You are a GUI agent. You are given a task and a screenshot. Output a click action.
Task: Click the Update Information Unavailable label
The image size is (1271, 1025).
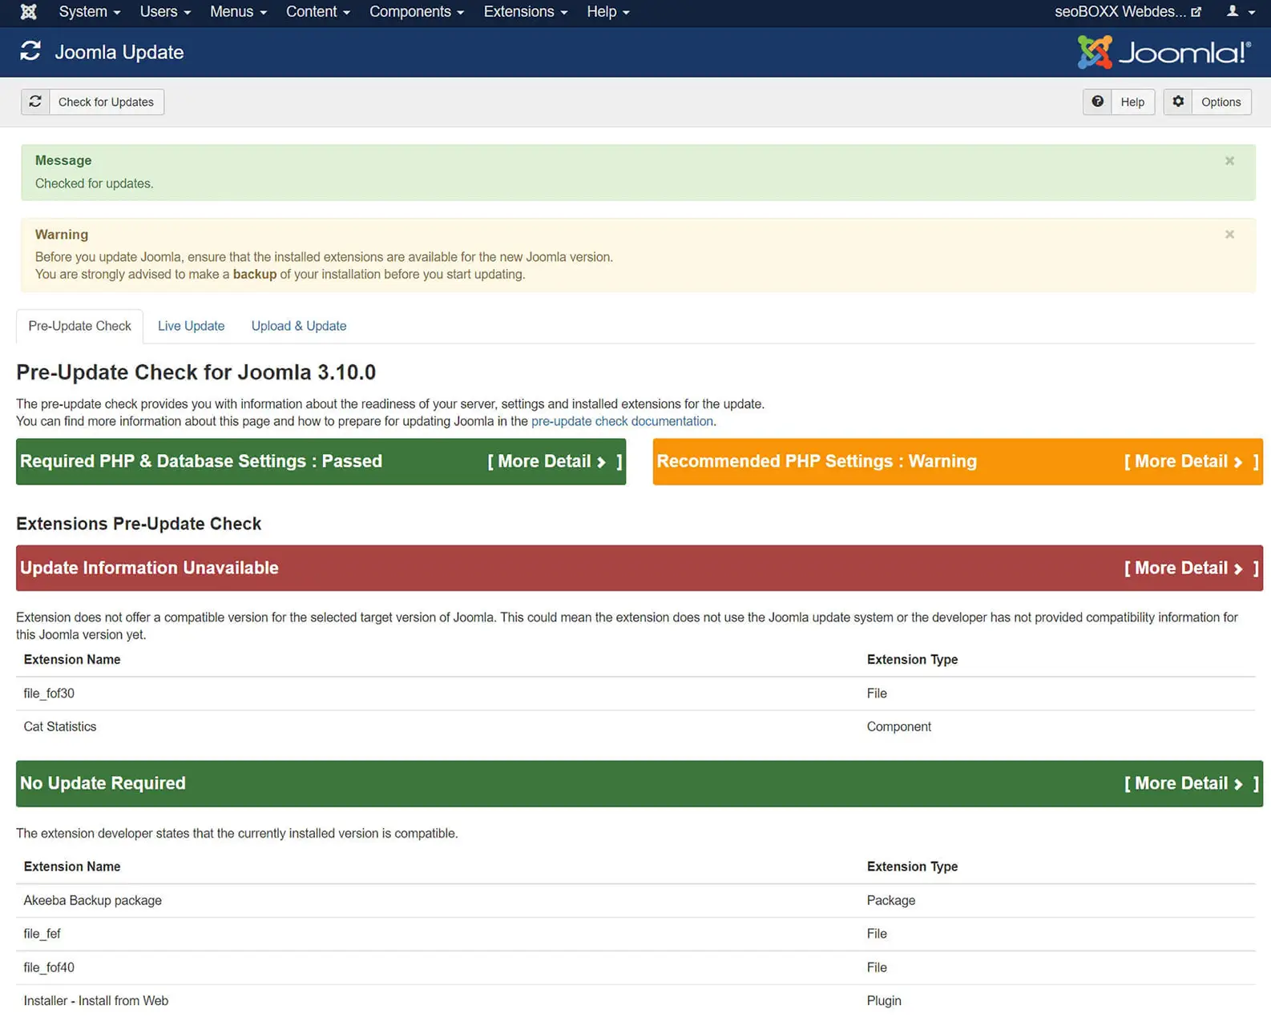pos(149,568)
